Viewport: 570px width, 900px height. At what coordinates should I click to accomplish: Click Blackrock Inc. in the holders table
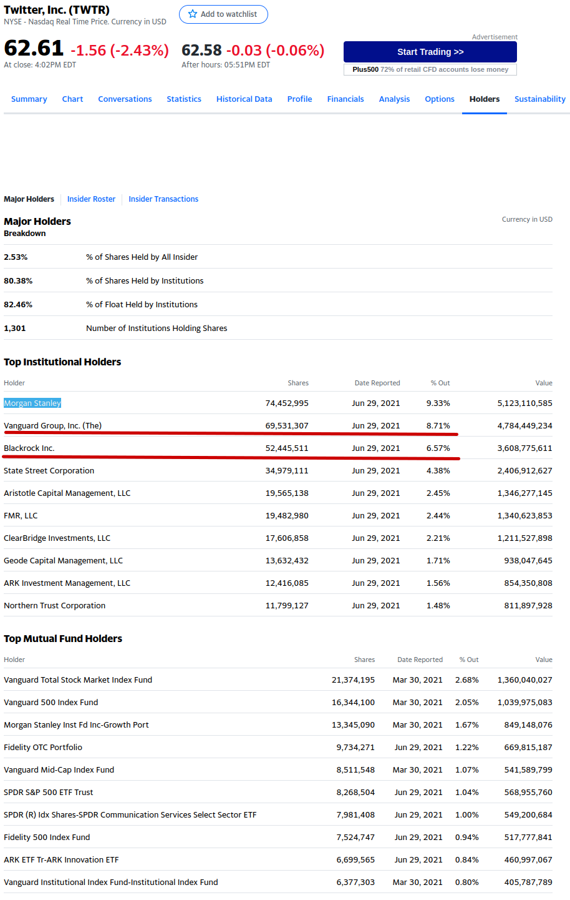[x=29, y=448]
